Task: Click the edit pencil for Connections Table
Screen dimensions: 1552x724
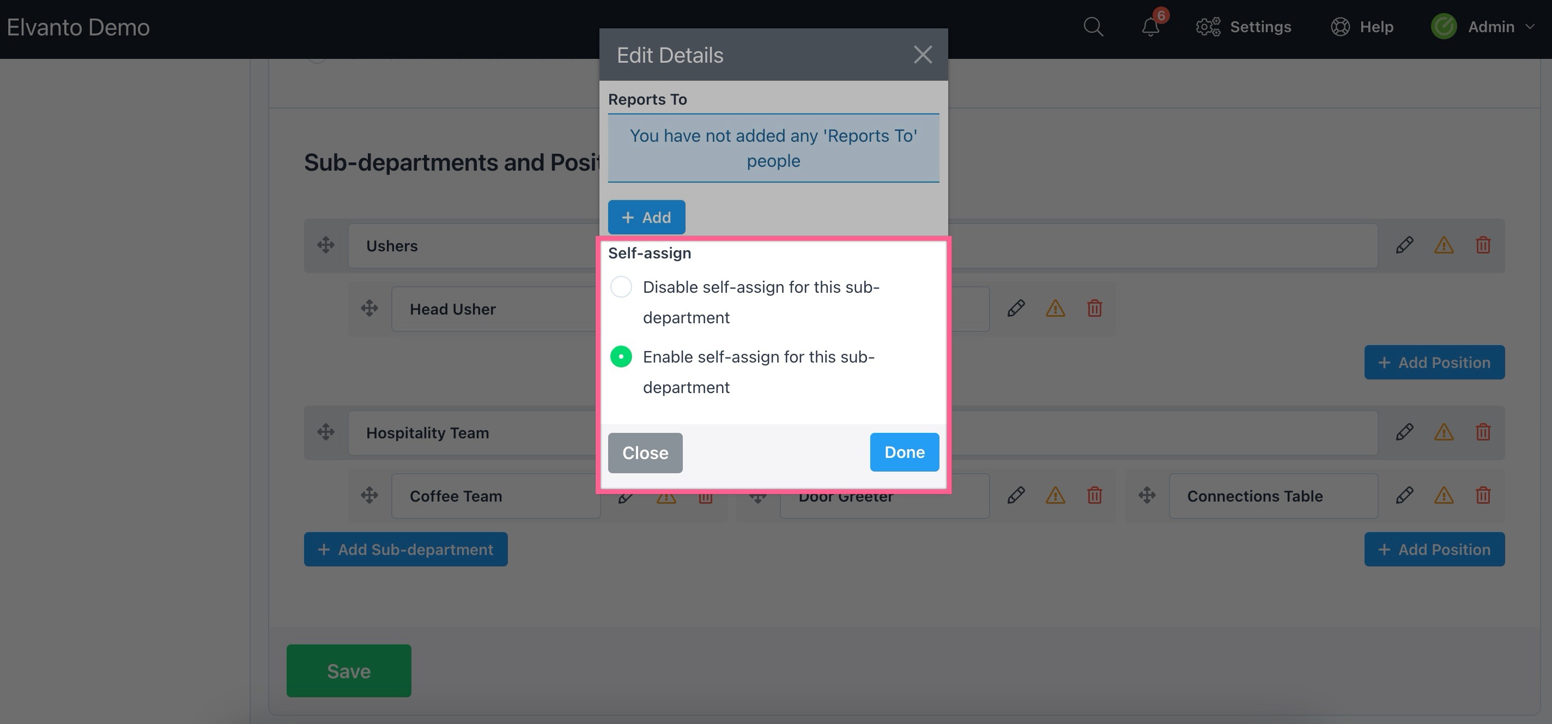Action: 1404,496
